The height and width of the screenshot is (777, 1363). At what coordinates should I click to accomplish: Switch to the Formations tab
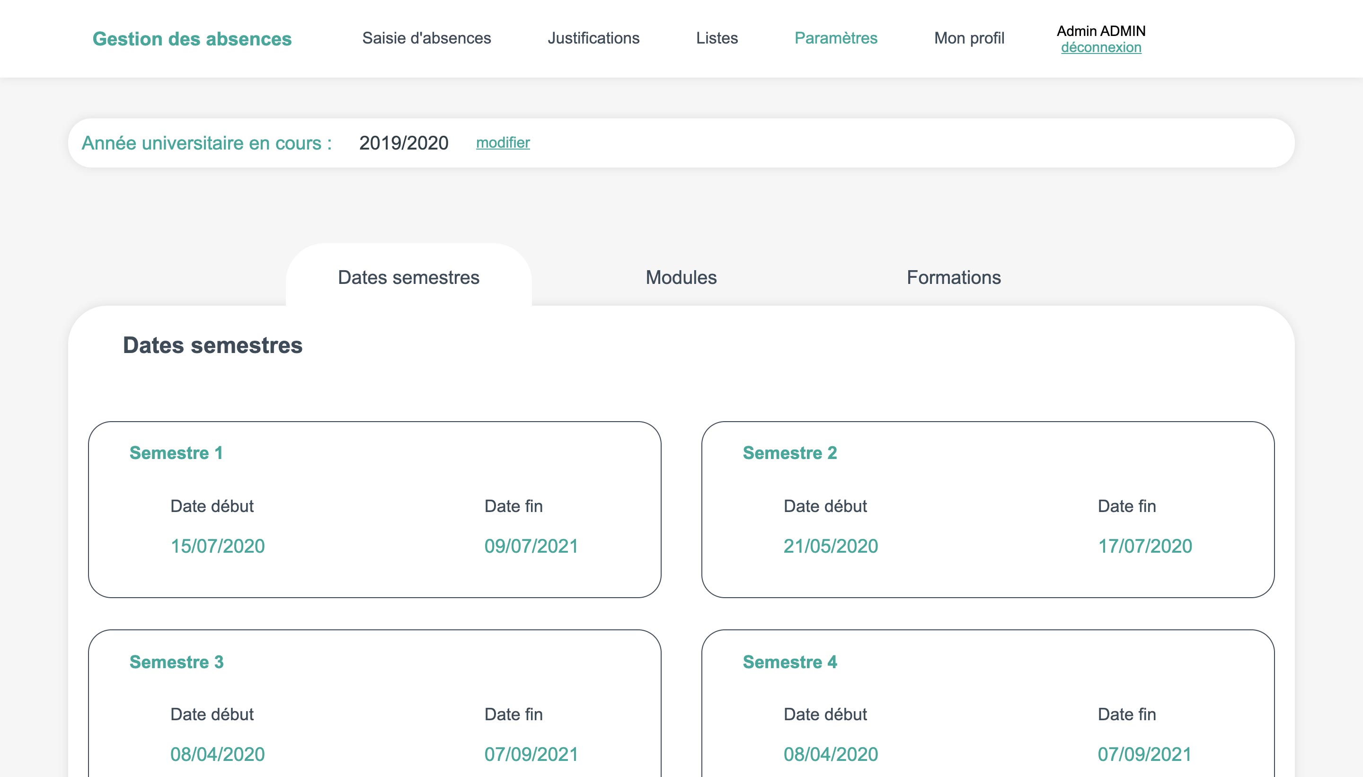coord(954,278)
